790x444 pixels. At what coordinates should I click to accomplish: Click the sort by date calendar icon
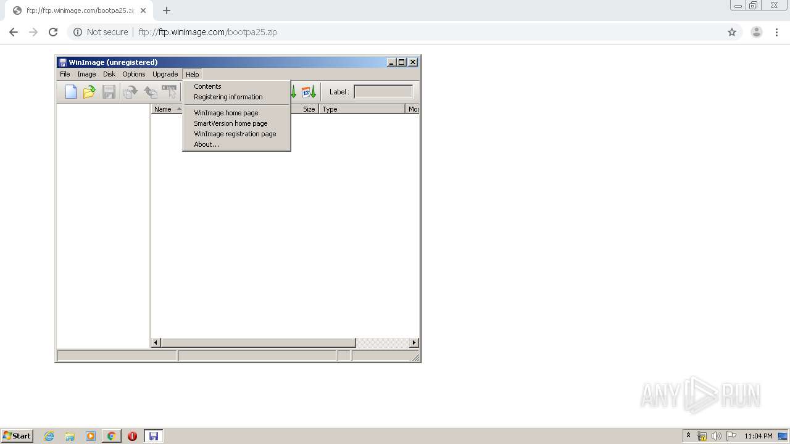tap(309, 92)
